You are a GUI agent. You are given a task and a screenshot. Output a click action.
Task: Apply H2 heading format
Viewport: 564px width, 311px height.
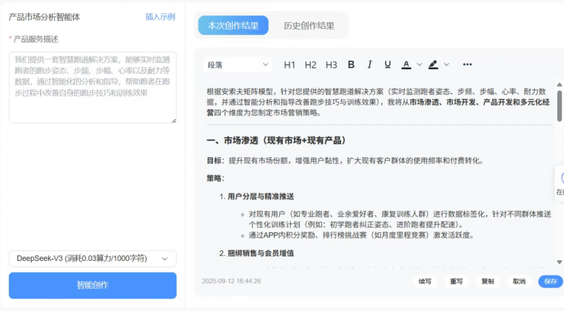(311, 65)
